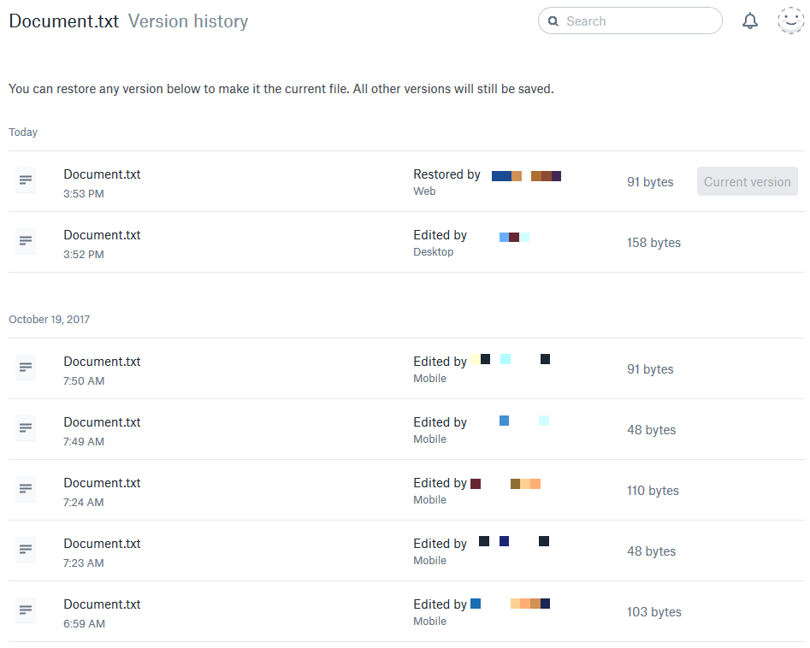Click Document.txt restored at 3:53 PM

pyautogui.click(x=102, y=174)
